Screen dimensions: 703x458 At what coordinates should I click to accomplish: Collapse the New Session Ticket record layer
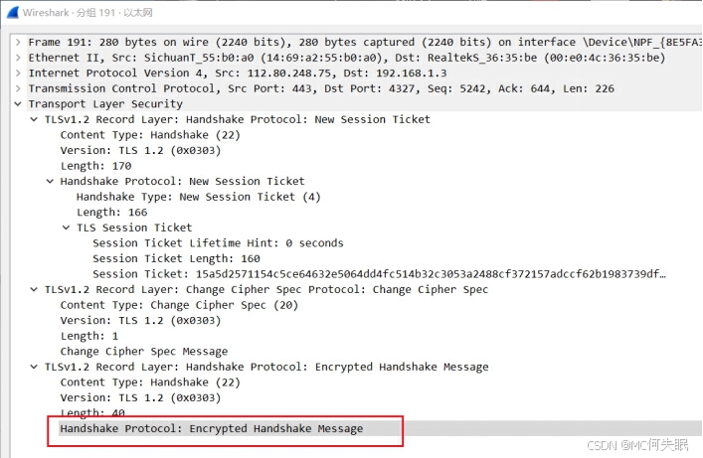coord(35,119)
